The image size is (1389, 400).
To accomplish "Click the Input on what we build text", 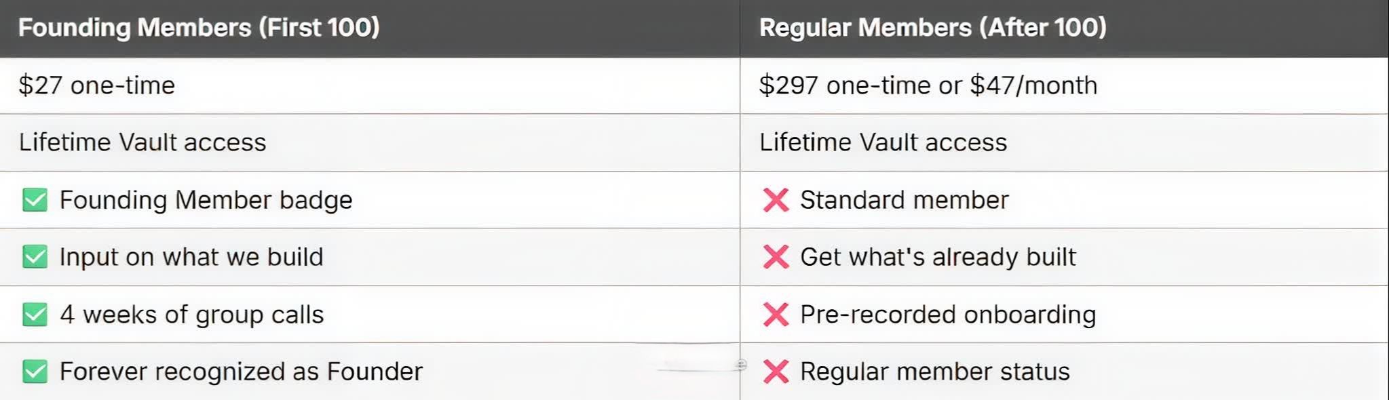I will tap(191, 257).
